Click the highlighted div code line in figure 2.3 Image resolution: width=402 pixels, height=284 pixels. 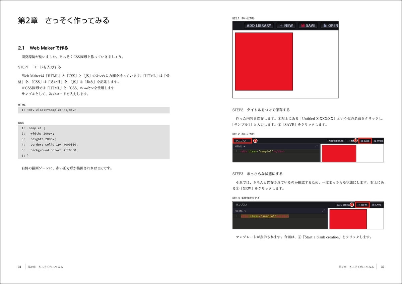tap(264, 216)
